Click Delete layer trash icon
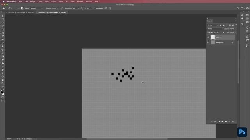 coord(233,122)
